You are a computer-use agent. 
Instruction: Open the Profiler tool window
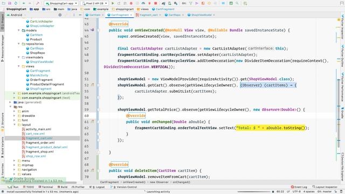point(78,187)
